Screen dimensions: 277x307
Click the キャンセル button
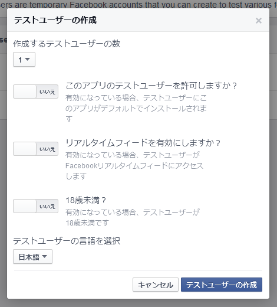click(x=156, y=285)
